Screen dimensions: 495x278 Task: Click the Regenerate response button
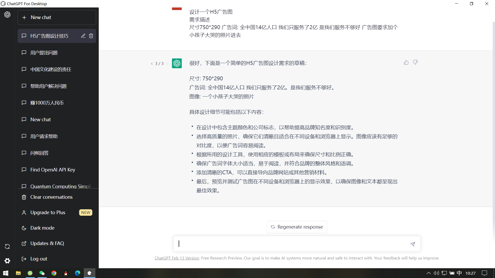297,227
